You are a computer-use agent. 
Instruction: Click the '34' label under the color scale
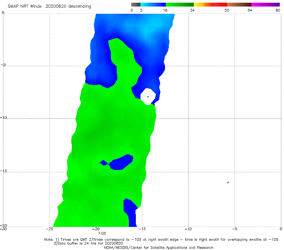coord(192,10)
